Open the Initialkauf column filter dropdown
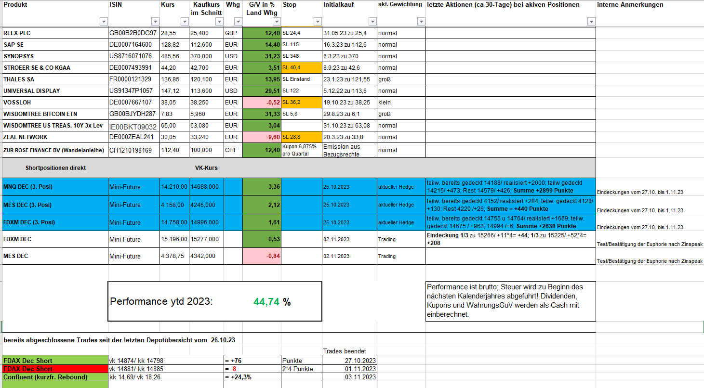 (x=372, y=22)
